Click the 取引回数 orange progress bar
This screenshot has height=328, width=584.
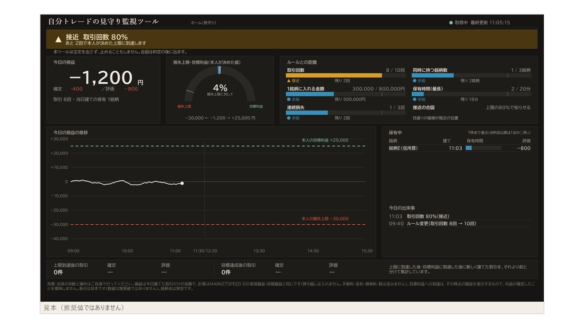(334, 76)
